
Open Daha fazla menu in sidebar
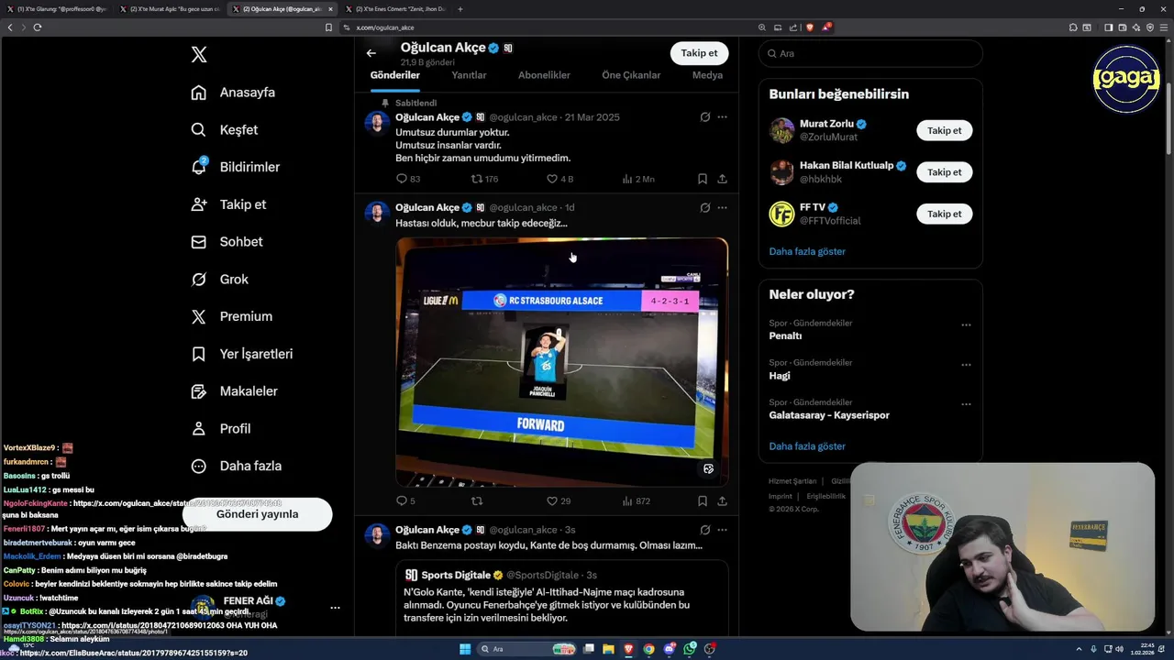pos(237,466)
